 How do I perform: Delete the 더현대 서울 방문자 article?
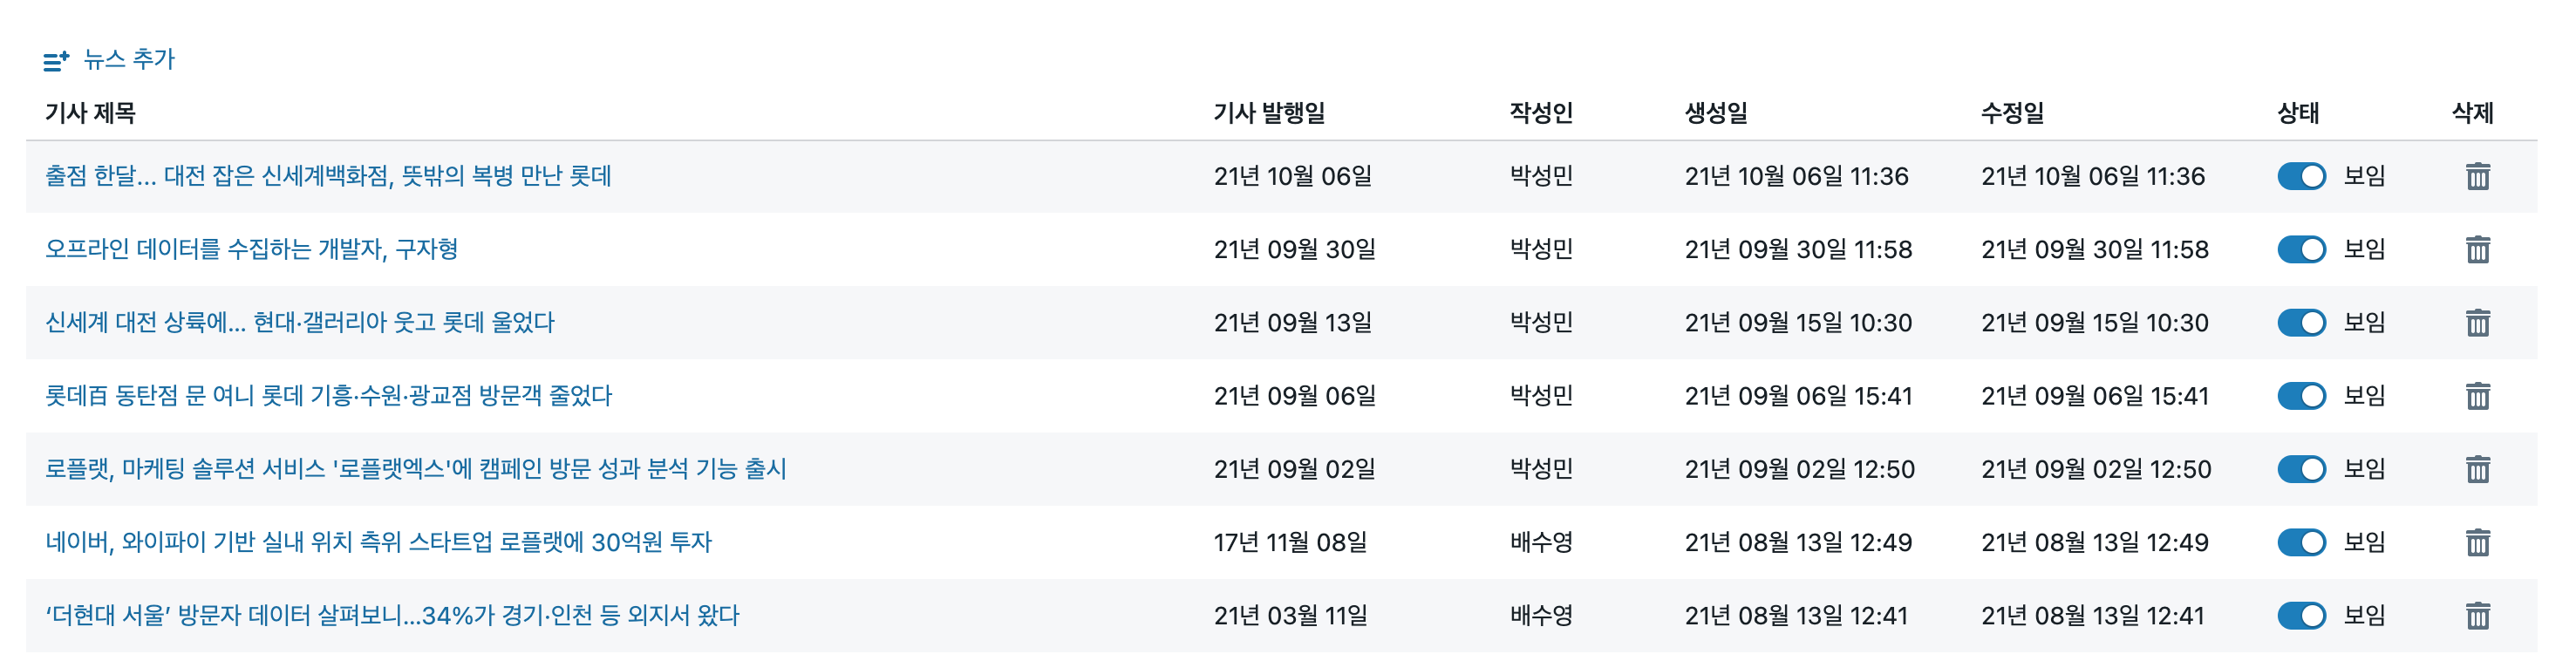point(2476,615)
